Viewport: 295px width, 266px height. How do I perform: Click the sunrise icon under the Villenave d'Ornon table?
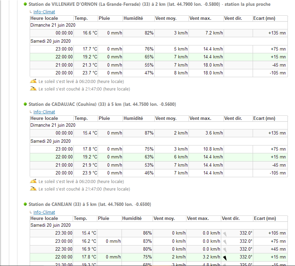tap(33, 81)
